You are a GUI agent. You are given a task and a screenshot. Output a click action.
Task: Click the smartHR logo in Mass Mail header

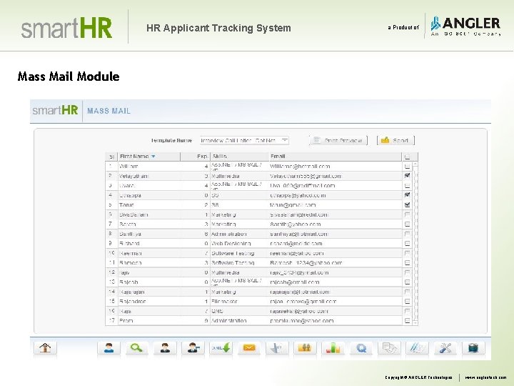pos(55,110)
